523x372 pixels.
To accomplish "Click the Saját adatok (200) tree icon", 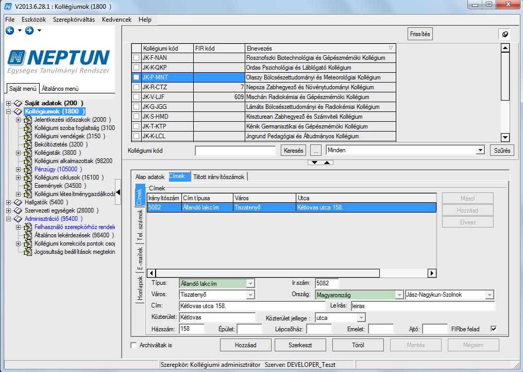I will point(18,103).
